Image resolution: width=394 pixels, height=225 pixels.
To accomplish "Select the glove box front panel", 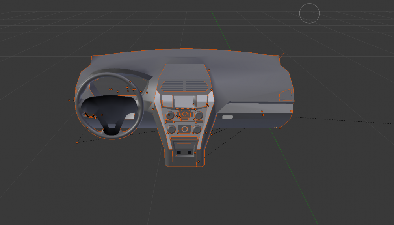I will (256, 120).
